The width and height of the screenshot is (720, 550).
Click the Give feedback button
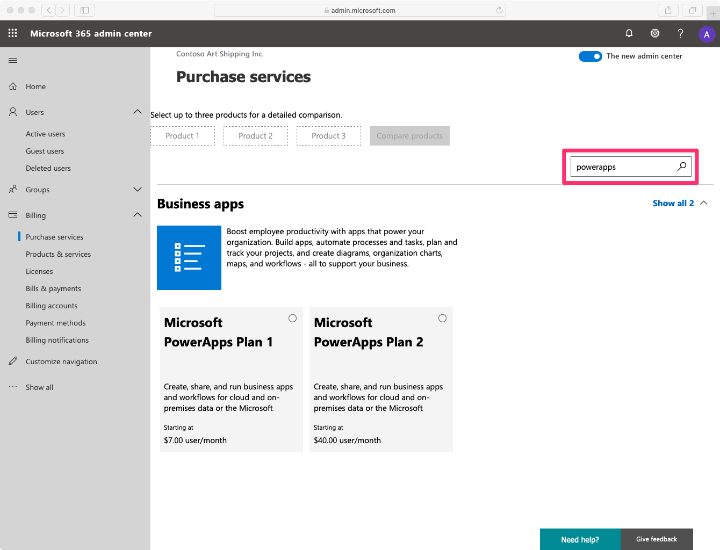coord(657,539)
